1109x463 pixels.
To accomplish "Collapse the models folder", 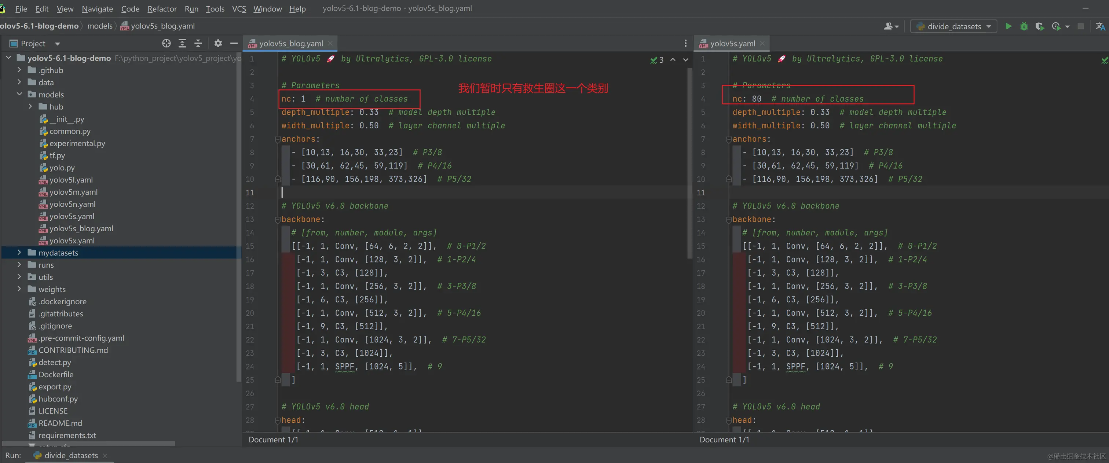I will pos(19,94).
